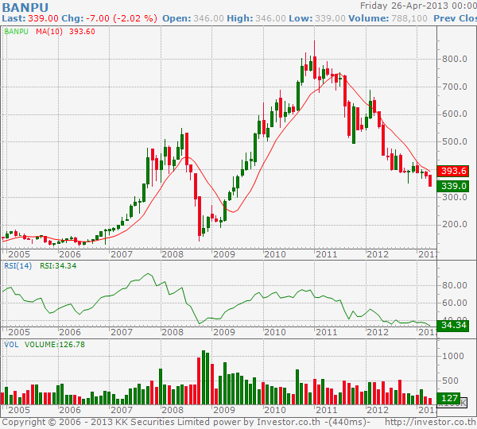Click the 60.00 RSI axis label

pyautogui.click(x=454, y=303)
